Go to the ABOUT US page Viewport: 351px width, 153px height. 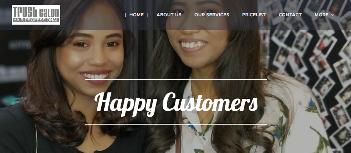pos(169,15)
